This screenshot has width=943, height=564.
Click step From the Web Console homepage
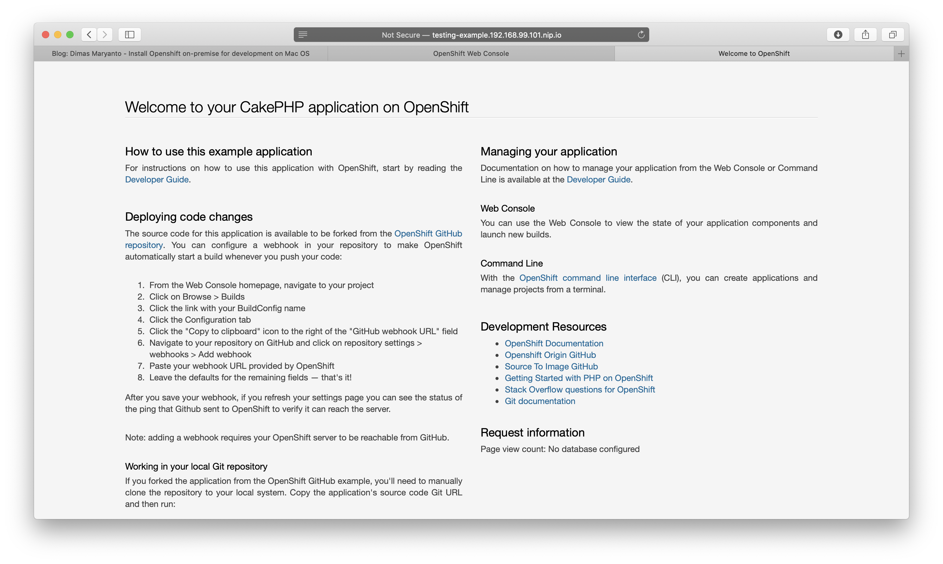point(261,285)
